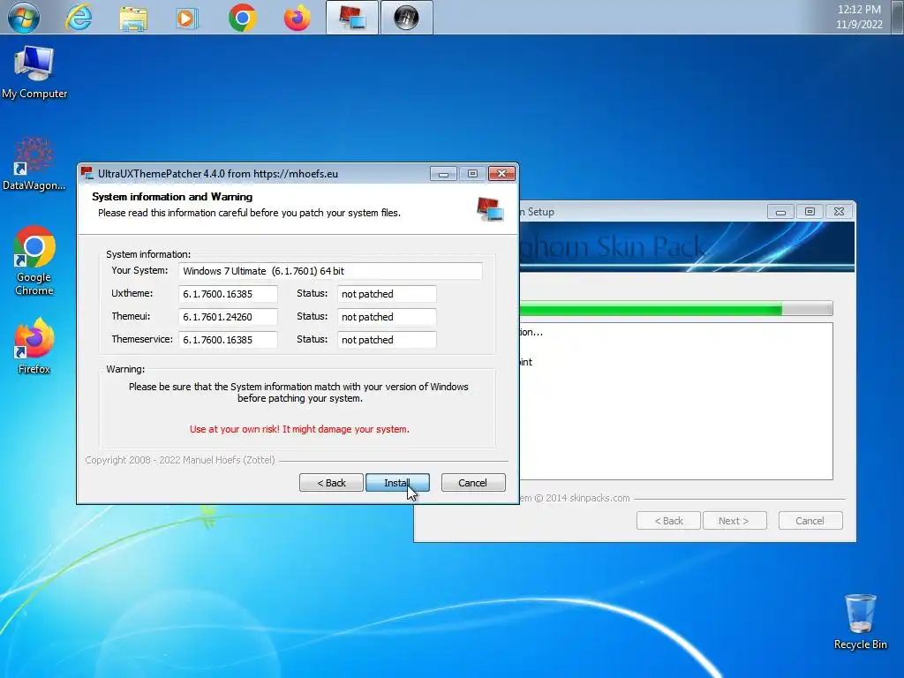This screenshot has height=678, width=904.
Task: Open Windows Explorer folder icon in taskbar
Action: pos(133,18)
